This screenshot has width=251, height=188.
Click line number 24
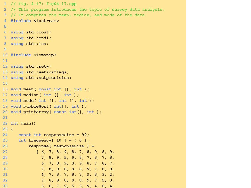5,135
